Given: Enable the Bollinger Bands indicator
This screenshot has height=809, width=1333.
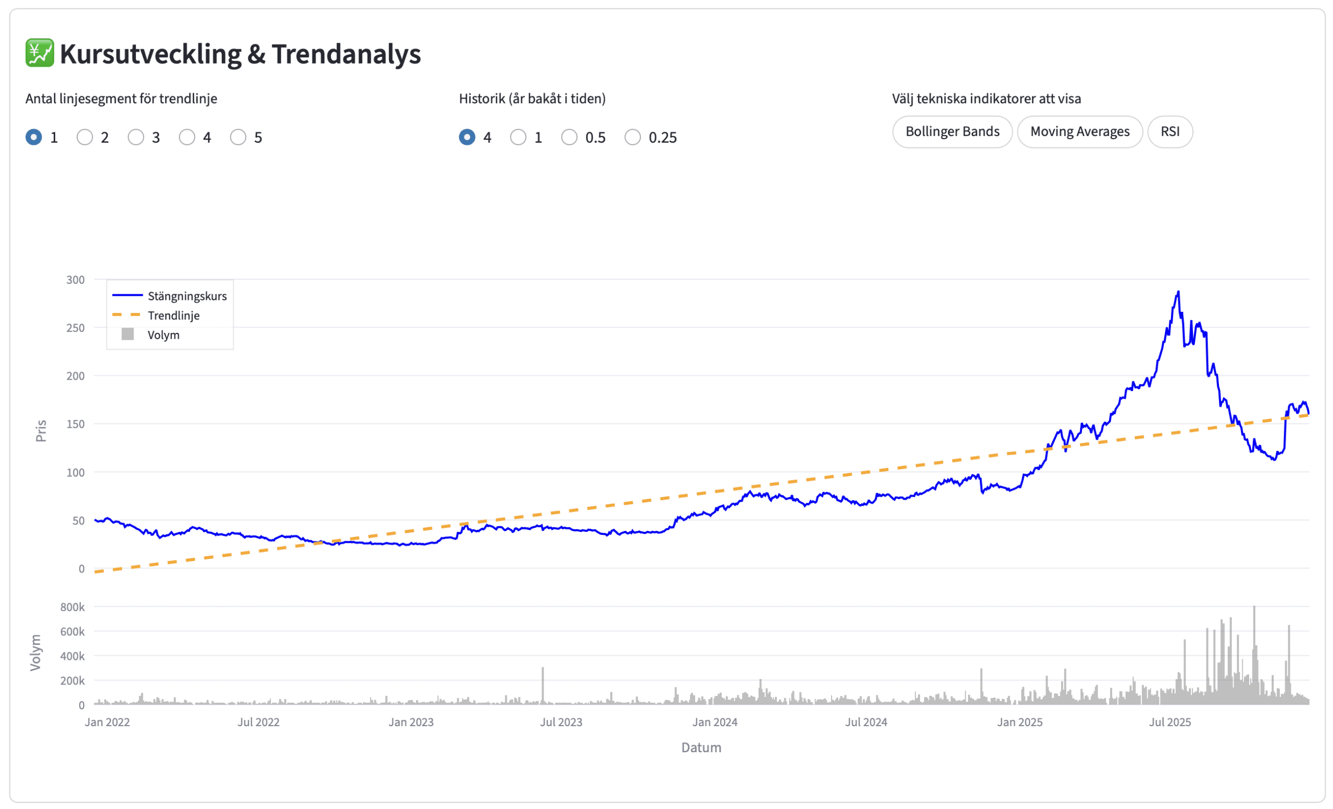Looking at the screenshot, I should [952, 131].
